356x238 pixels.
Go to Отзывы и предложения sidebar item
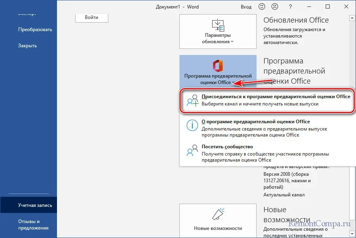coord(33,224)
